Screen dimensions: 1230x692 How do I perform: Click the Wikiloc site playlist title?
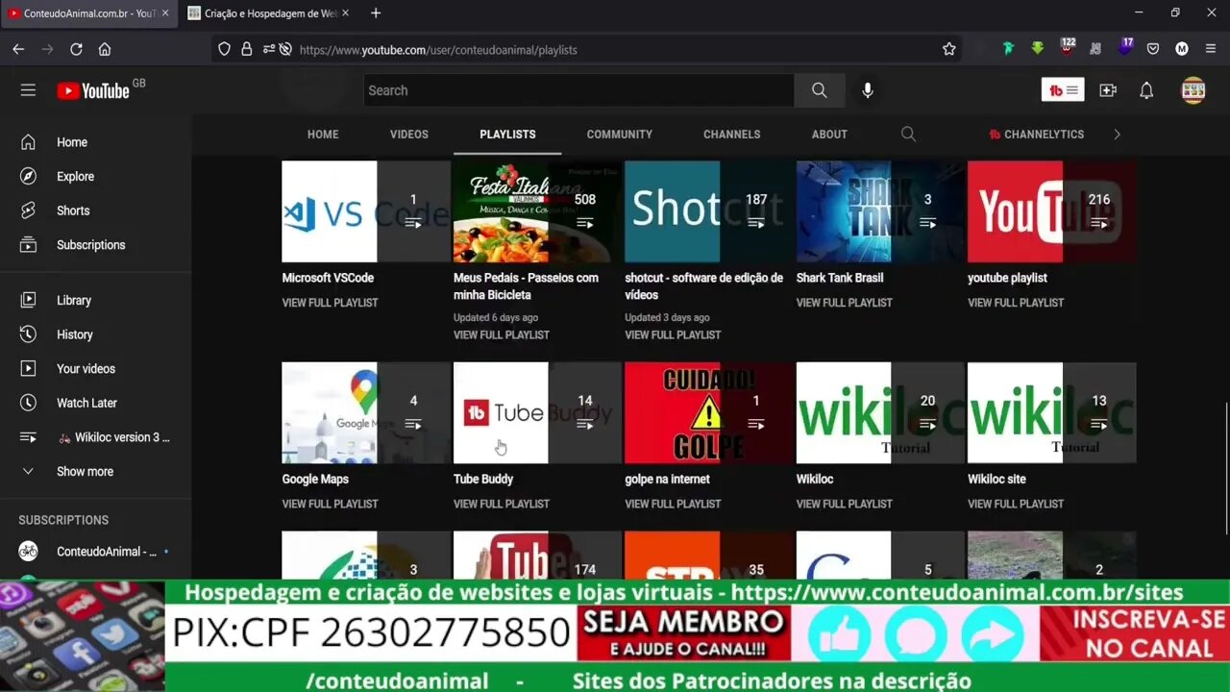pyautogui.click(x=996, y=479)
